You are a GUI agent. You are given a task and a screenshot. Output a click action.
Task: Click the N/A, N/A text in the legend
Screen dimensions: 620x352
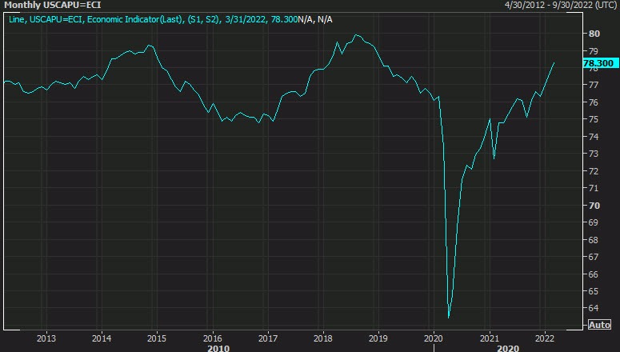pyautogui.click(x=315, y=19)
